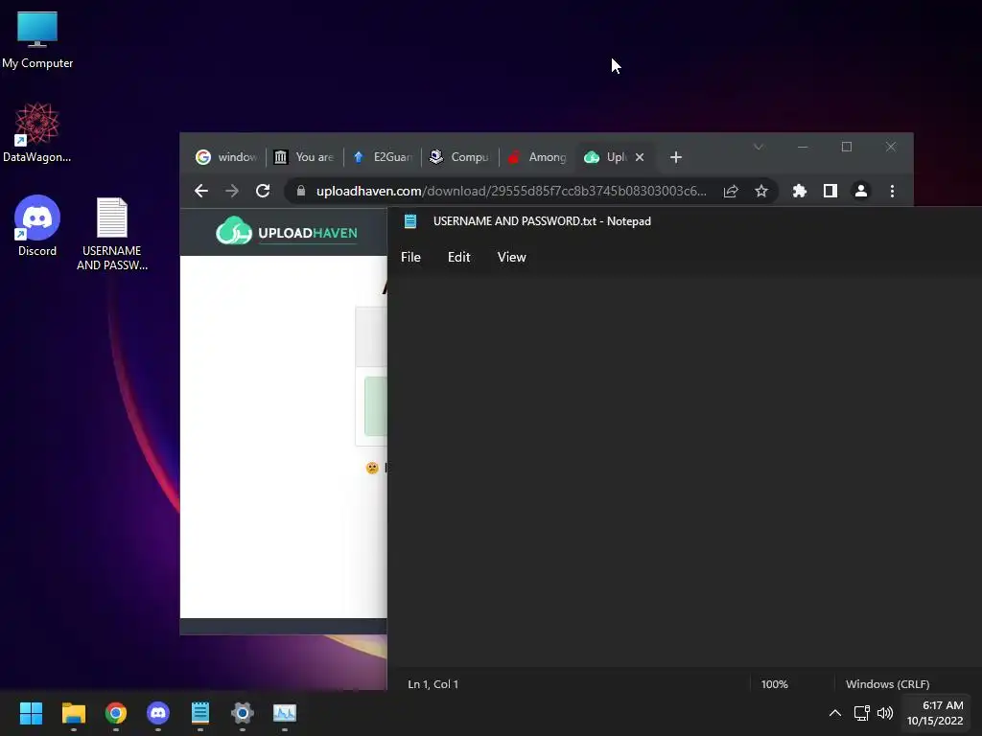Image resolution: width=982 pixels, height=736 pixels.
Task: Switch to the 'Compu' tab
Action: point(460,157)
